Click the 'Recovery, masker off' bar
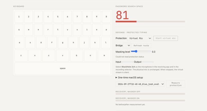207x111 pixels. pos(150,94)
